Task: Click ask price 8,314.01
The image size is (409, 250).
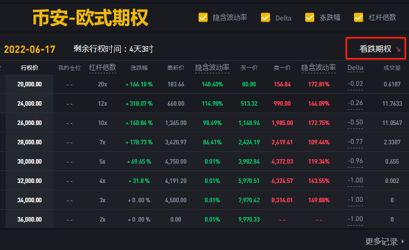Action: pyautogui.click(x=282, y=200)
